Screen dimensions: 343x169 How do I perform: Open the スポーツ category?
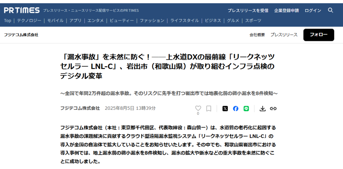pyautogui.click(x=253, y=20)
